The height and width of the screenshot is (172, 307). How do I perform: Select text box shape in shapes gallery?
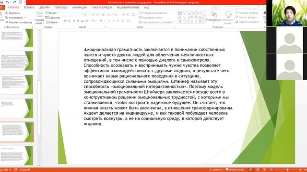[x=180, y=13]
